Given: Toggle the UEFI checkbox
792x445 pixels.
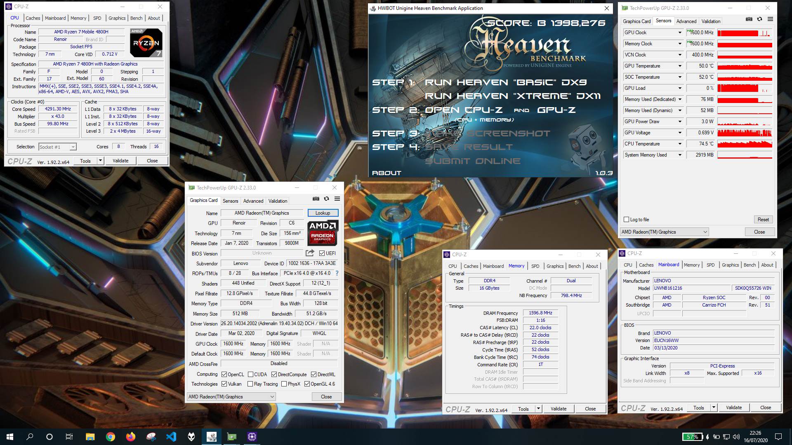Looking at the screenshot, I should (x=322, y=253).
